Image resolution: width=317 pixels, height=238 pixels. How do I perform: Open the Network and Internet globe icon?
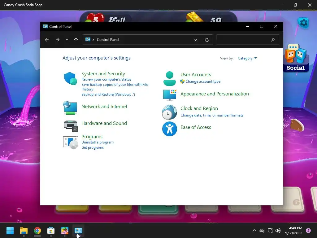point(70,108)
